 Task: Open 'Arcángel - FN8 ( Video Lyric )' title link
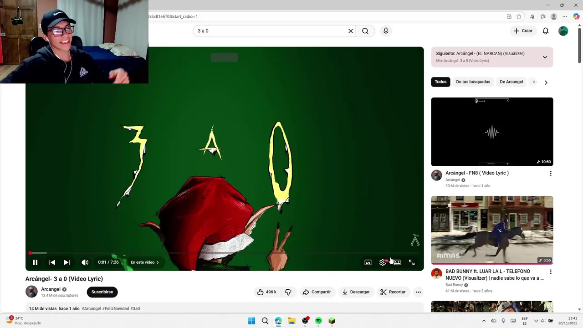tap(477, 173)
